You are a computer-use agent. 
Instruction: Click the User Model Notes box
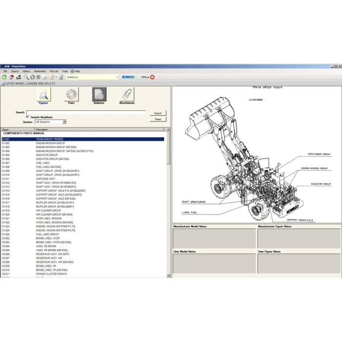click(214, 263)
